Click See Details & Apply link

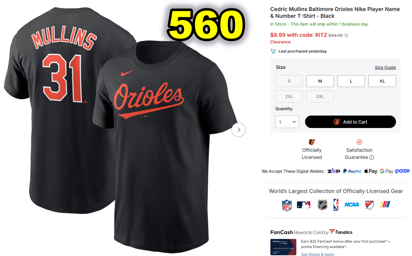[318, 254]
